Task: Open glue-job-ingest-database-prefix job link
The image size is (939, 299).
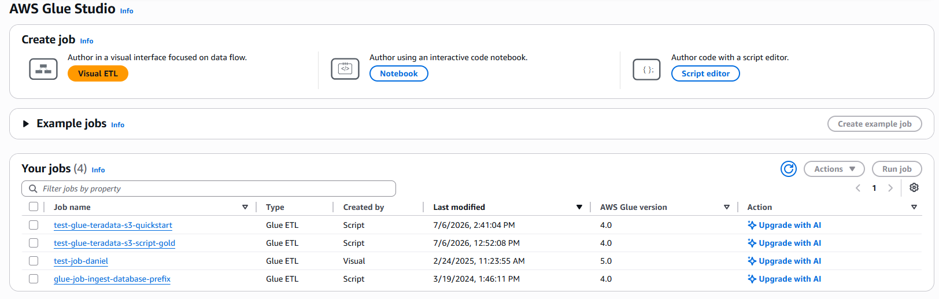Action: (x=112, y=279)
